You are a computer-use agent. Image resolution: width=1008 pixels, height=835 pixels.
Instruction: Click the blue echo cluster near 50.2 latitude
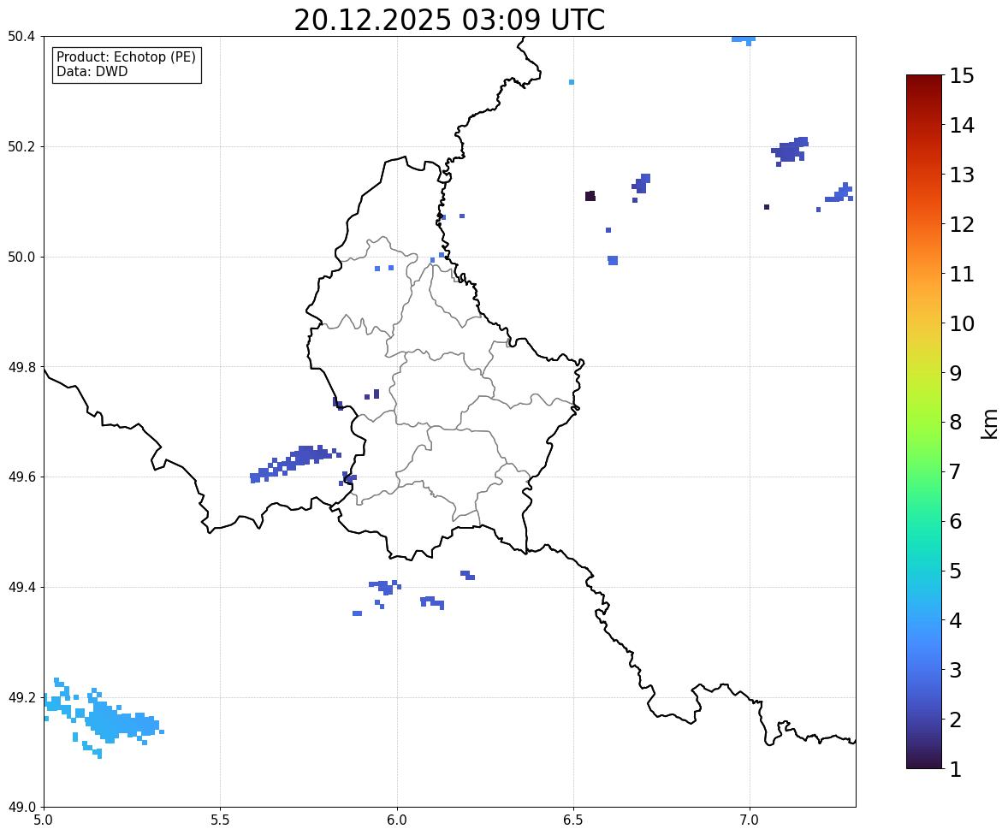(790, 151)
